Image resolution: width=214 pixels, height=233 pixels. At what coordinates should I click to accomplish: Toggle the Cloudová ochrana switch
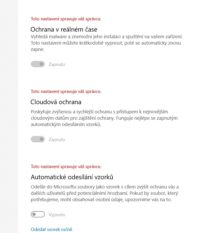[38, 139]
